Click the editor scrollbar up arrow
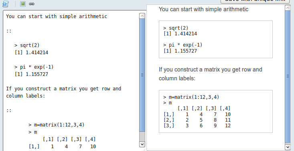The image size is (294, 151). 142,16
